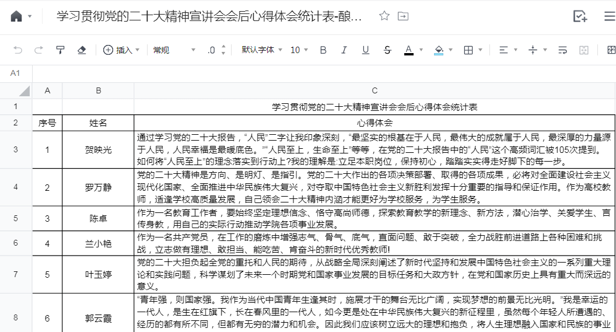
Task: Open the 默认字体 font dropdown
Action: click(x=262, y=50)
